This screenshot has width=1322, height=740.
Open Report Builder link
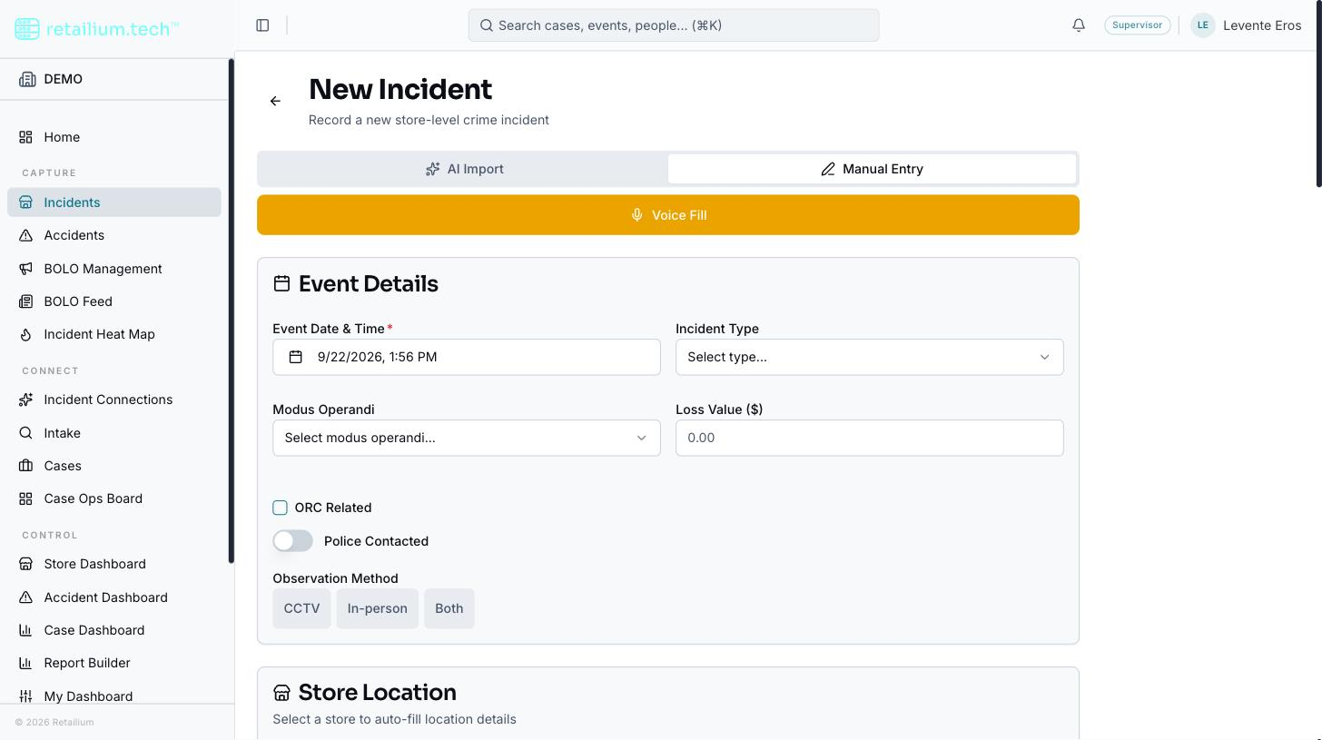pyautogui.click(x=114, y=663)
